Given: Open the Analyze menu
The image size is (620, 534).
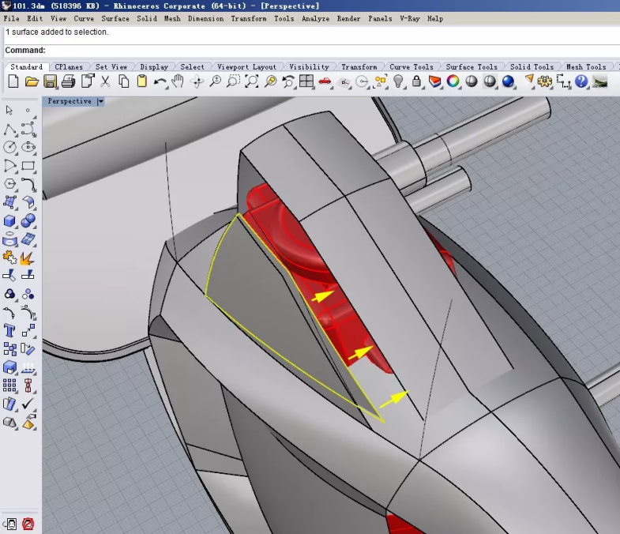Looking at the screenshot, I should point(315,18).
